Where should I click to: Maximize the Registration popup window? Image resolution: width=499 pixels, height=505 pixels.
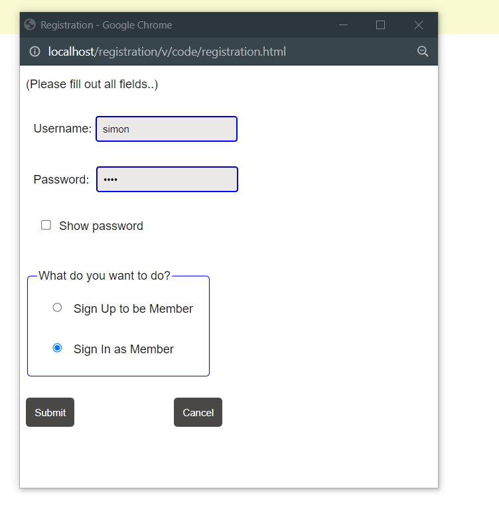[x=381, y=25]
